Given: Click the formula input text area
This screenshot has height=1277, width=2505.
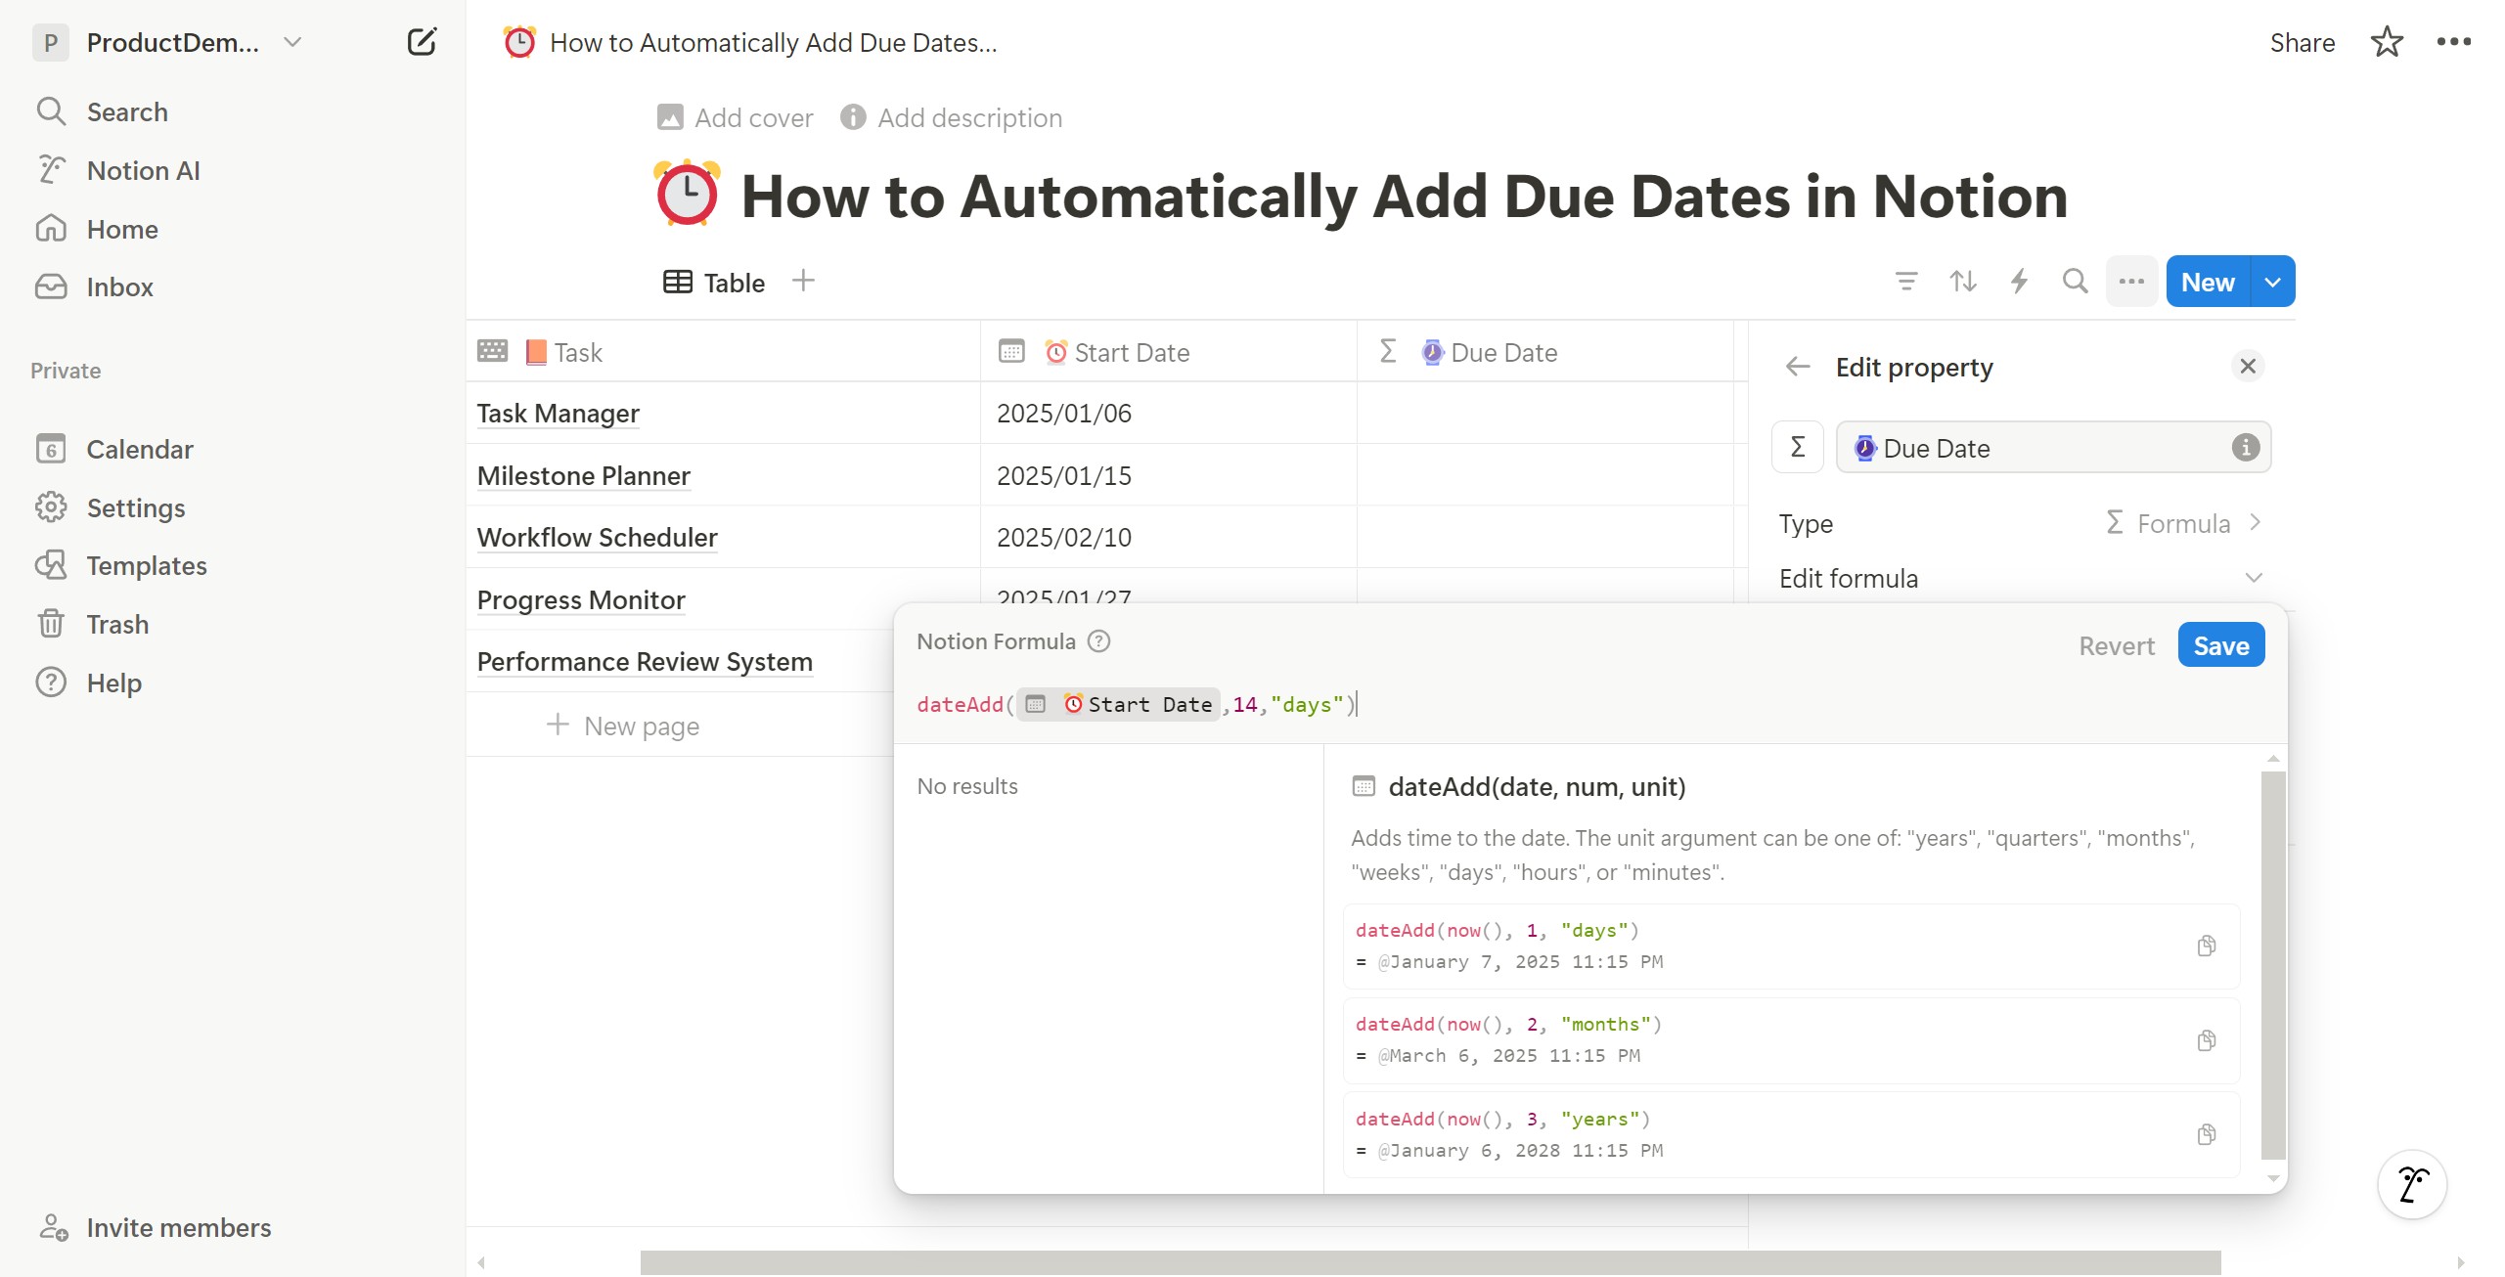Looking at the screenshot, I should click(x=1589, y=704).
